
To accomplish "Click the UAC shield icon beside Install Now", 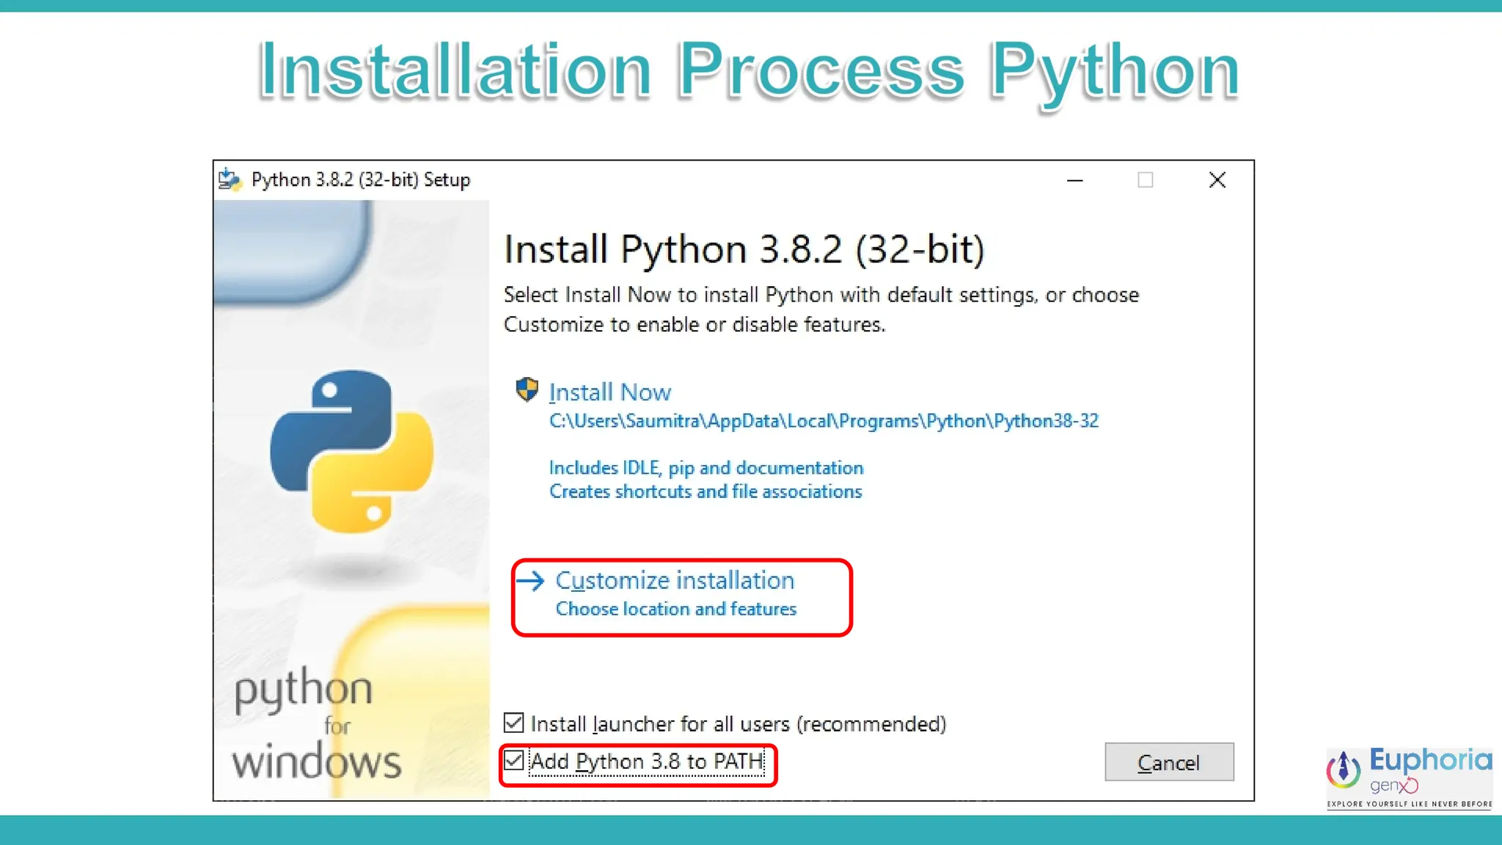I will point(527,389).
